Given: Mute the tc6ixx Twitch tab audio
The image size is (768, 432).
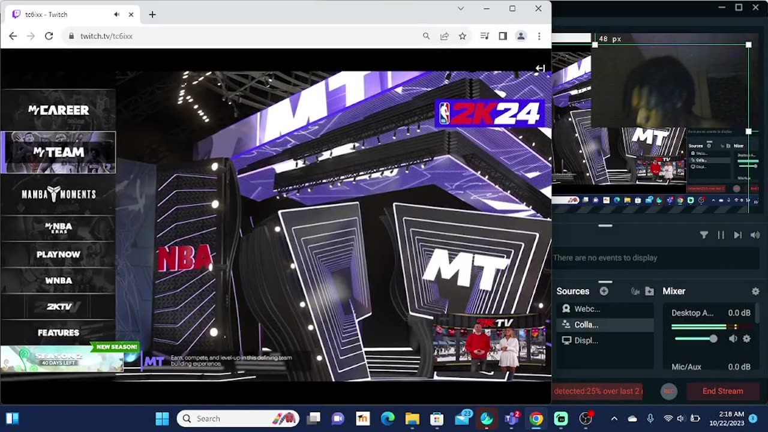Looking at the screenshot, I should (116, 14).
